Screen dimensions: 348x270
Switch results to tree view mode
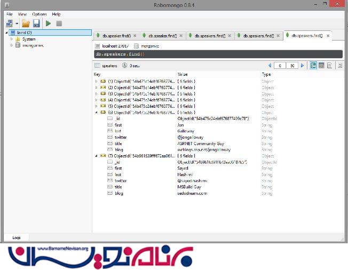click(x=313, y=66)
